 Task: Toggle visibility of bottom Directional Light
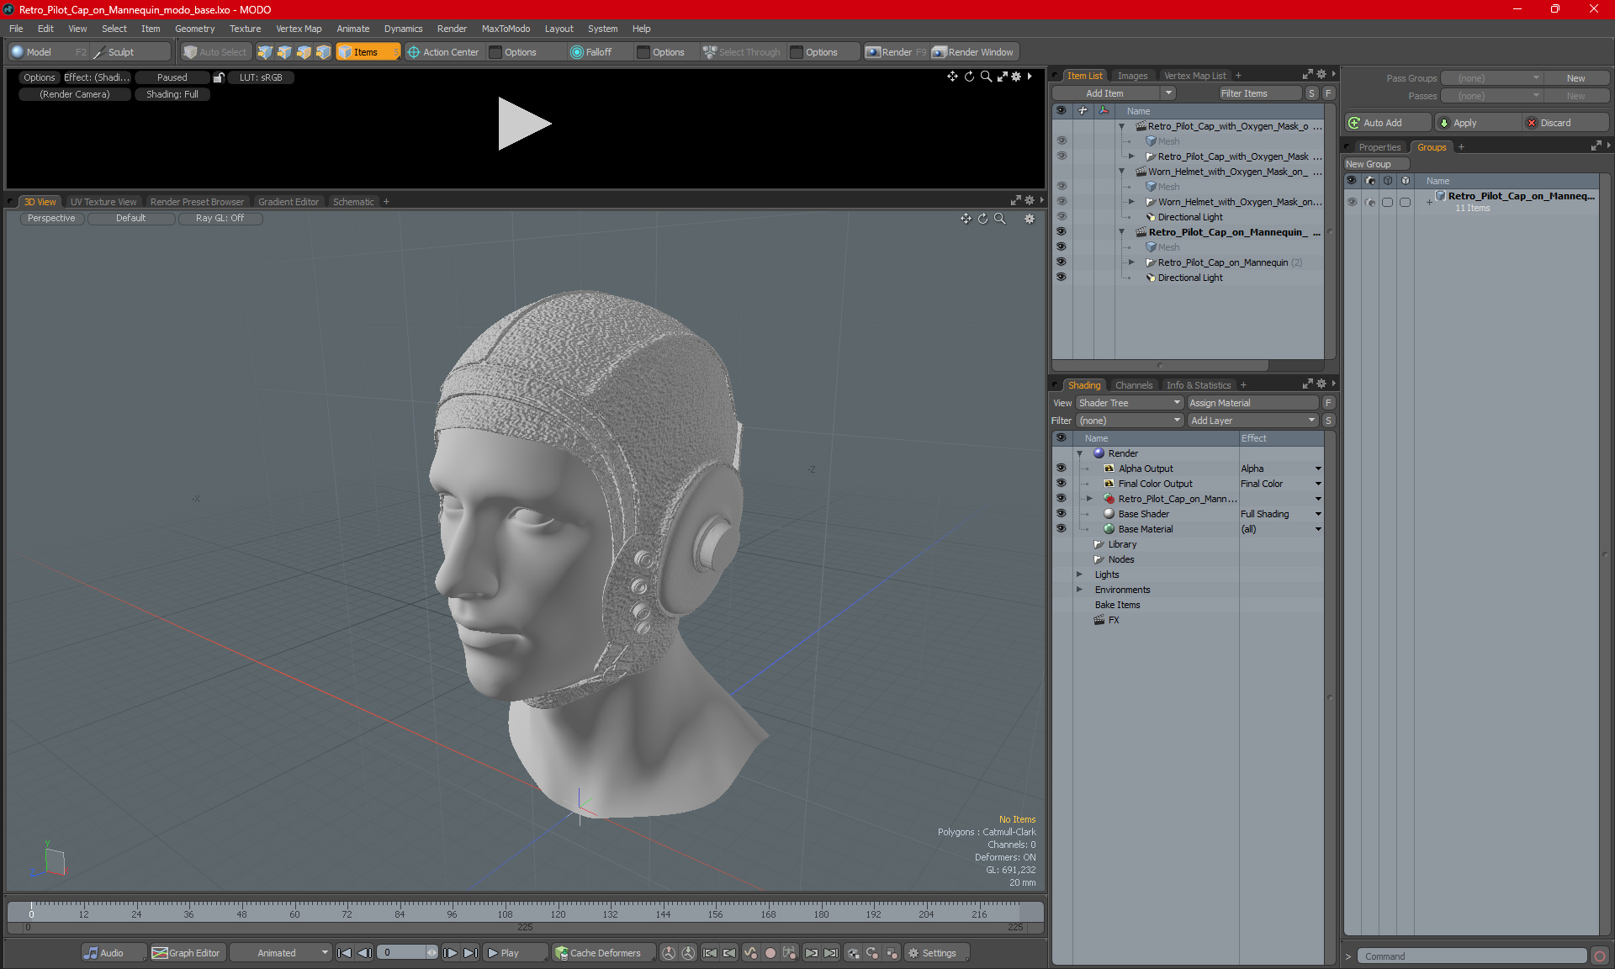[1062, 278]
